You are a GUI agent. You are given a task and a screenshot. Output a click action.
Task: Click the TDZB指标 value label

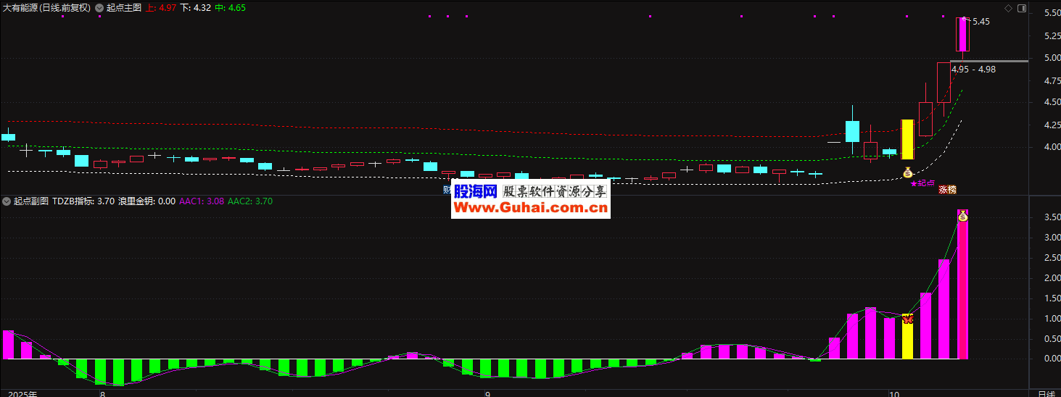click(83, 201)
